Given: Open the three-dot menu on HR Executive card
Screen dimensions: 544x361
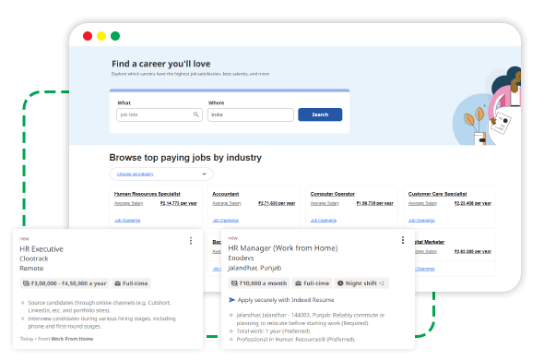Looking at the screenshot, I should (191, 241).
